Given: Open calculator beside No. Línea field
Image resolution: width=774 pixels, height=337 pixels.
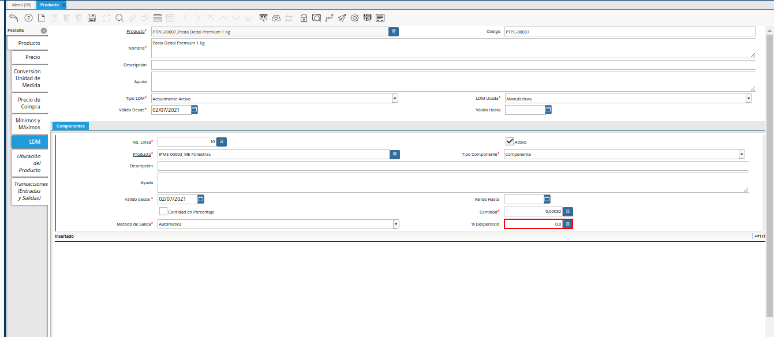Looking at the screenshot, I should 222,141.
